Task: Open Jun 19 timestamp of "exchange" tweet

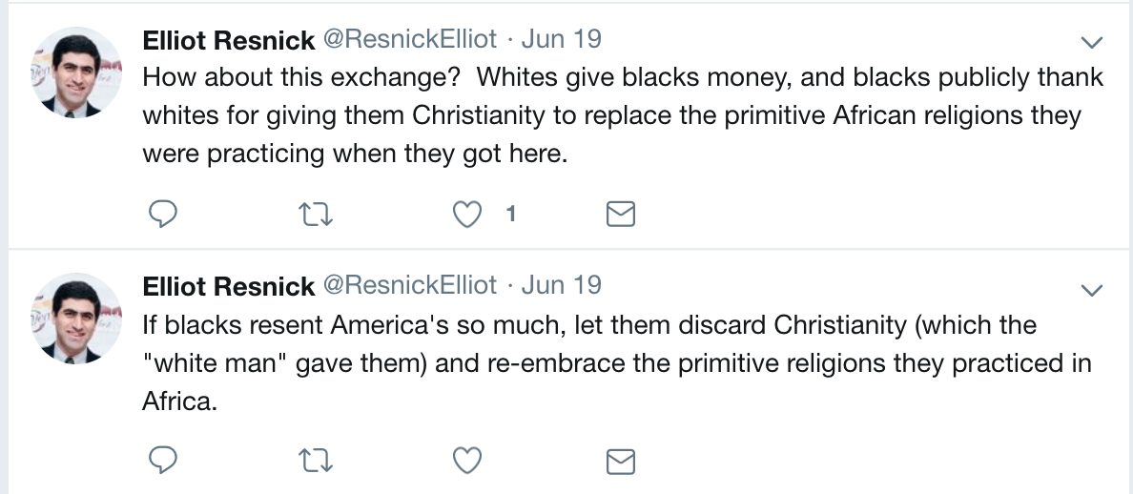Action: coord(561,39)
